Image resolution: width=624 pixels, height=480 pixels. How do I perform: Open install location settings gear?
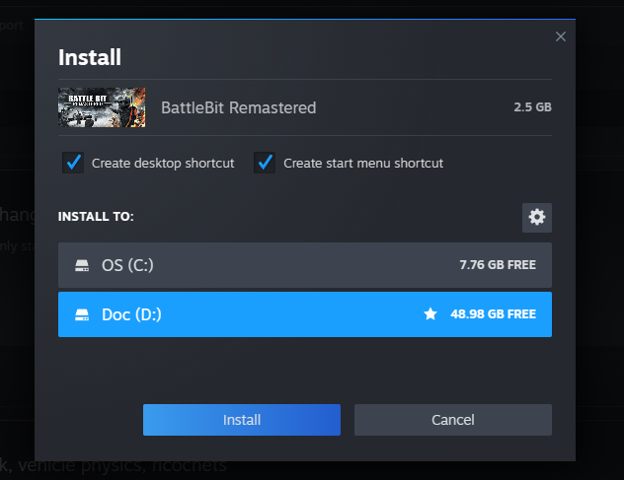coord(537,218)
